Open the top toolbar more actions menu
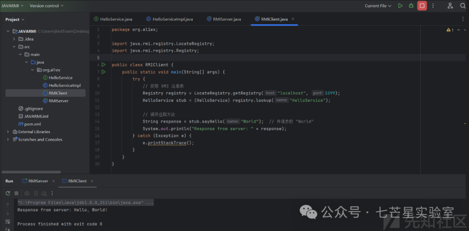Image resolution: width=469 pixels, height=231 pixels. [x=433, y=6]
